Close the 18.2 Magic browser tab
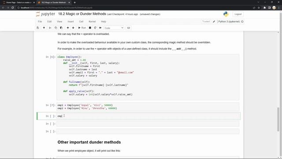The image size is (282, 159). tap(69, 3)
